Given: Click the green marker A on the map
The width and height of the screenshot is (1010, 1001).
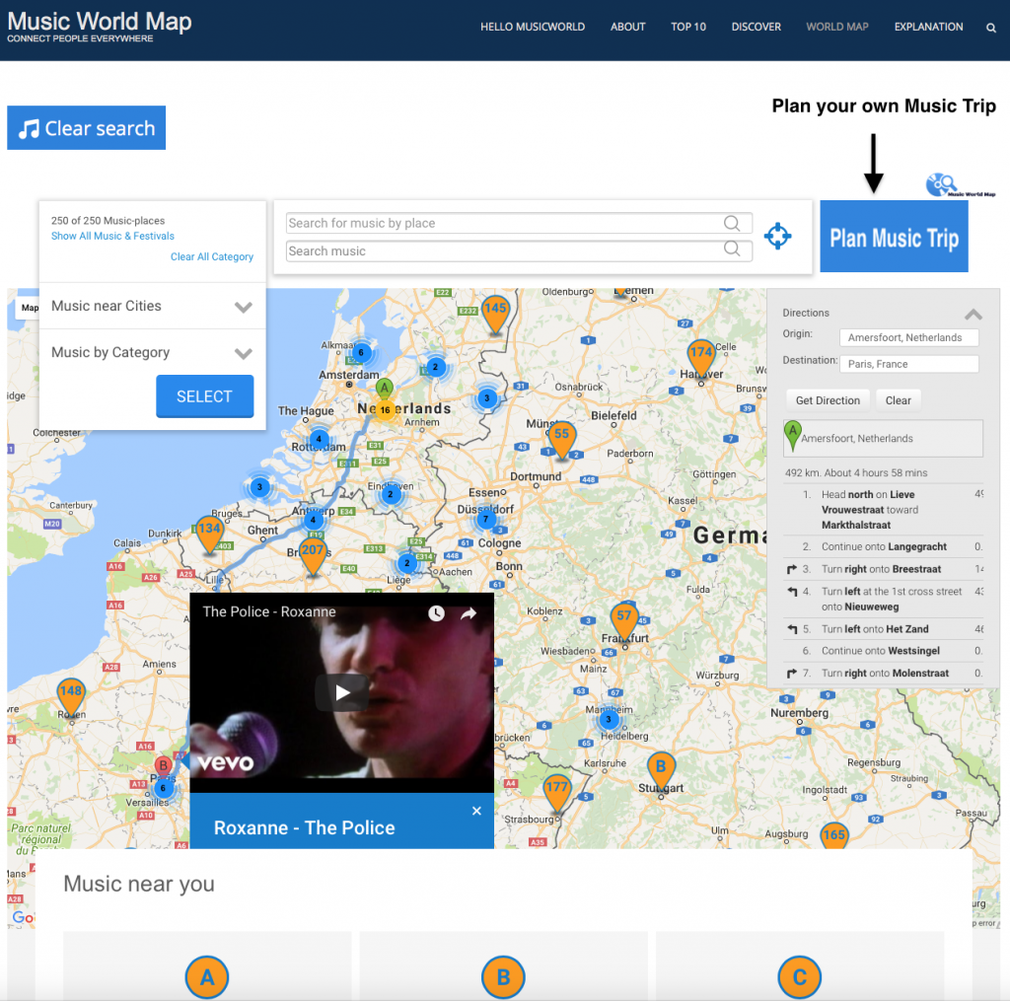Looking at the screenshot, I should coord(386,390).
